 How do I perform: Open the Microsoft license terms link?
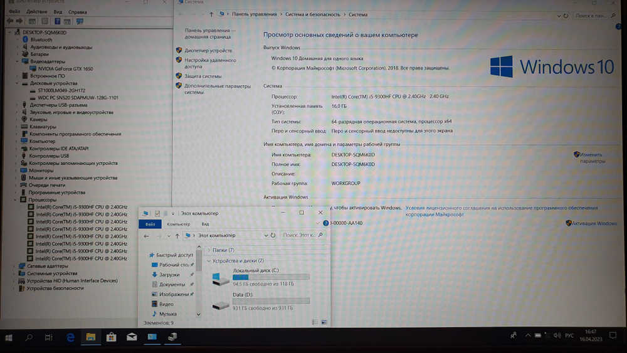[x=502, y=211]
